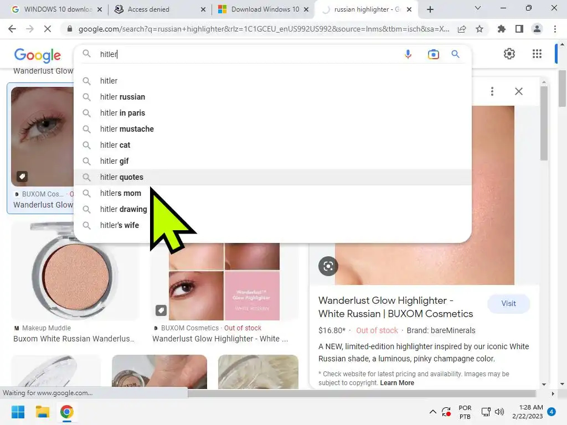567x425 pixels.
Task: Click the preview panel vertical scrollbar
Action: click(544, 123)
